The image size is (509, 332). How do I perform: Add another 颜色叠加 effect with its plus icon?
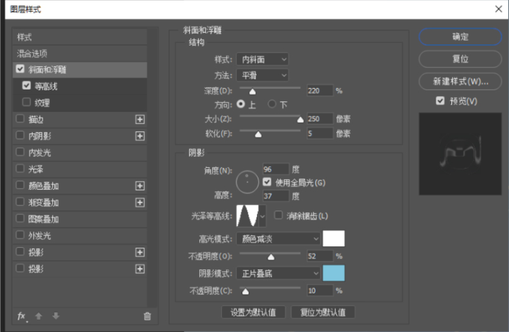pyautogui.click(x=140, y=186)
